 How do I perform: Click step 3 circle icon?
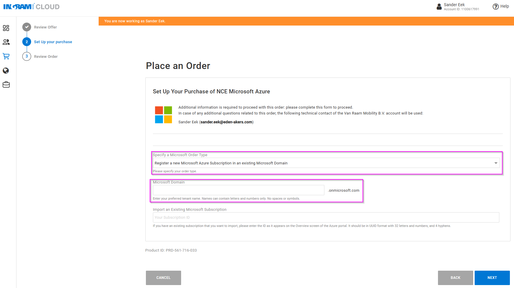coord(27,56)
